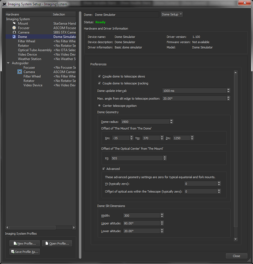Click the preferences vertical scrollbar

pyautogui.click(x=235, y=151)
